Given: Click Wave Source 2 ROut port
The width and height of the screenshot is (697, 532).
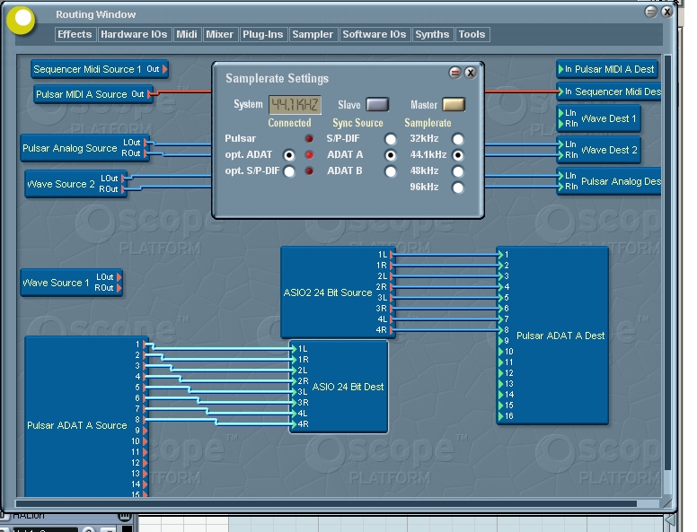Looking at the screenshot, I should (124, 189).
